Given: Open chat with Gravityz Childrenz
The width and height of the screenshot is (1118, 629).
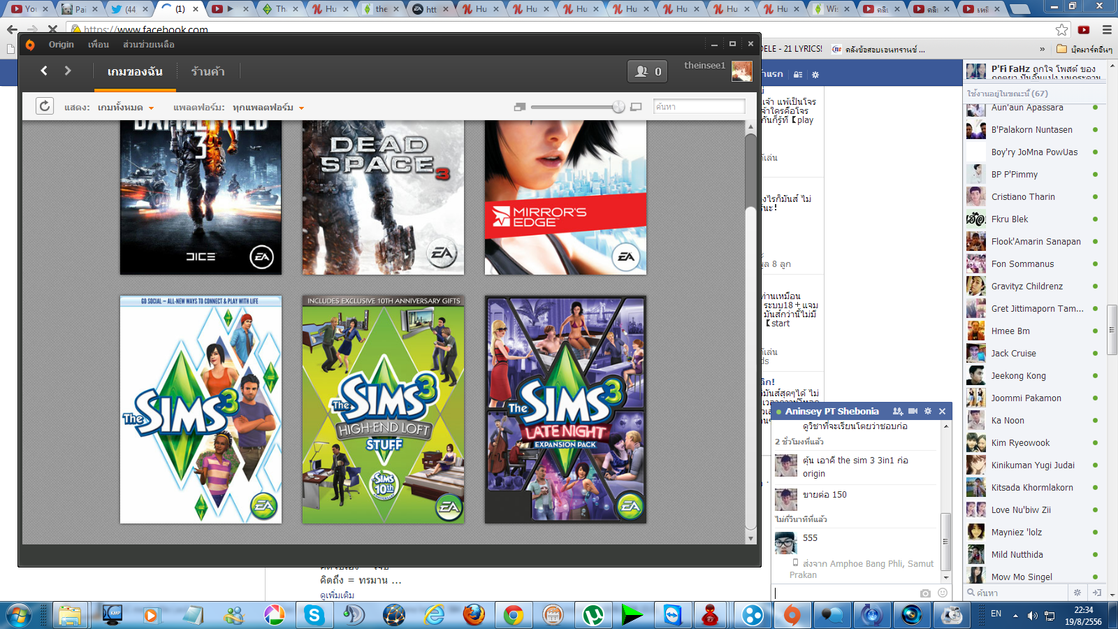Looking at the screenshot, I should pos(1033,286).
